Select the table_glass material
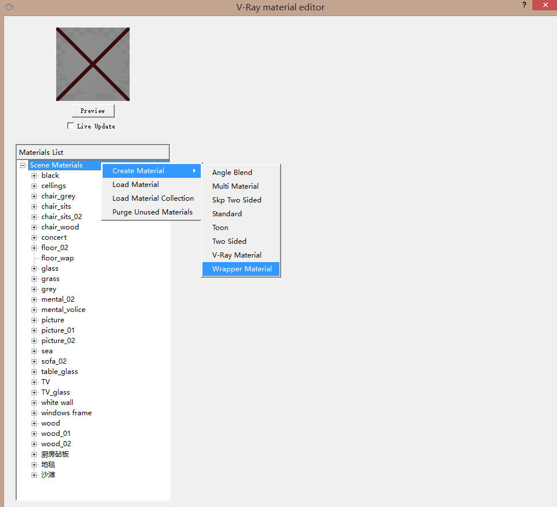The image size is (557, 507). (59, 372)
